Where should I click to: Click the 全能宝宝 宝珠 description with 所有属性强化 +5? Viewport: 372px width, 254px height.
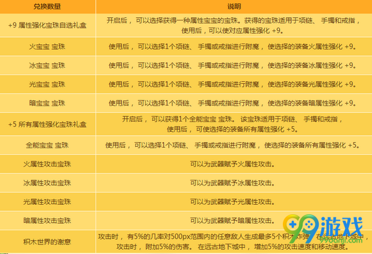click(x=233, y=145)
